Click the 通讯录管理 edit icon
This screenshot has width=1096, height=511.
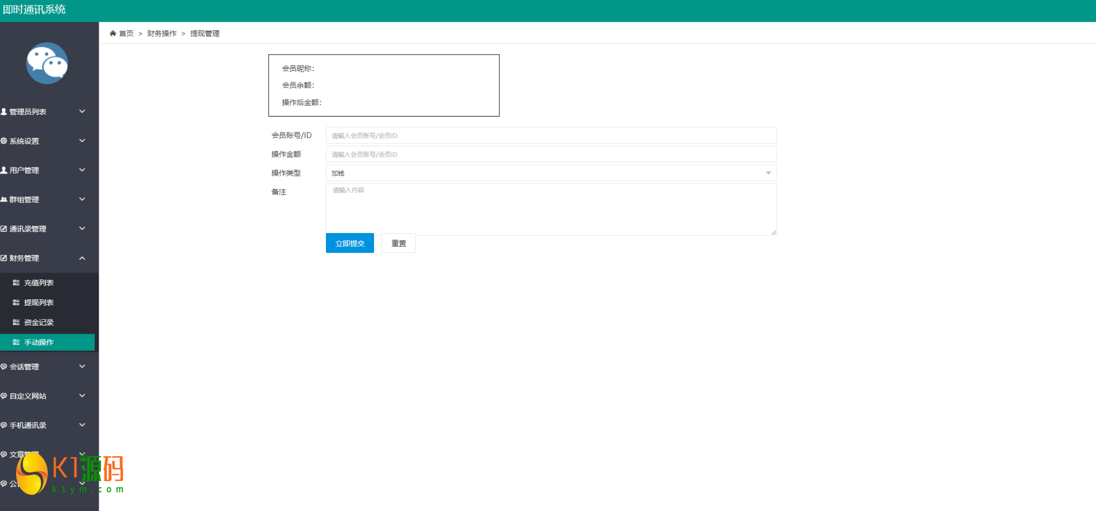(x=4, y=229)
